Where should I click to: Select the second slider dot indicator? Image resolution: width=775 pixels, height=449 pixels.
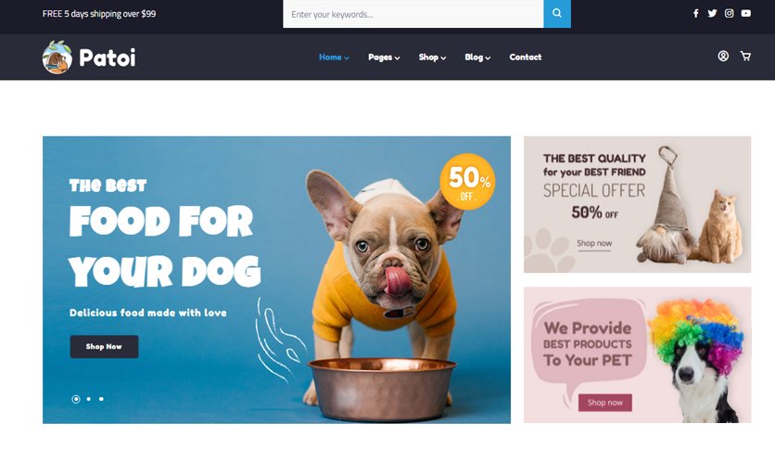[88, 399]
